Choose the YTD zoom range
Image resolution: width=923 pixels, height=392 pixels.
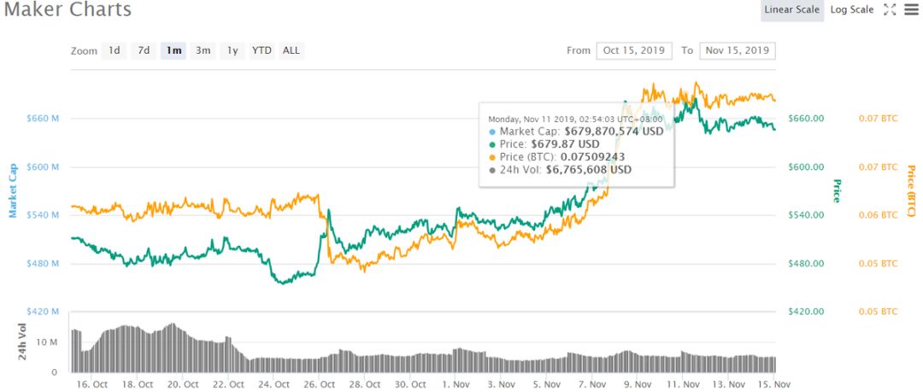(x=262, y=50)
